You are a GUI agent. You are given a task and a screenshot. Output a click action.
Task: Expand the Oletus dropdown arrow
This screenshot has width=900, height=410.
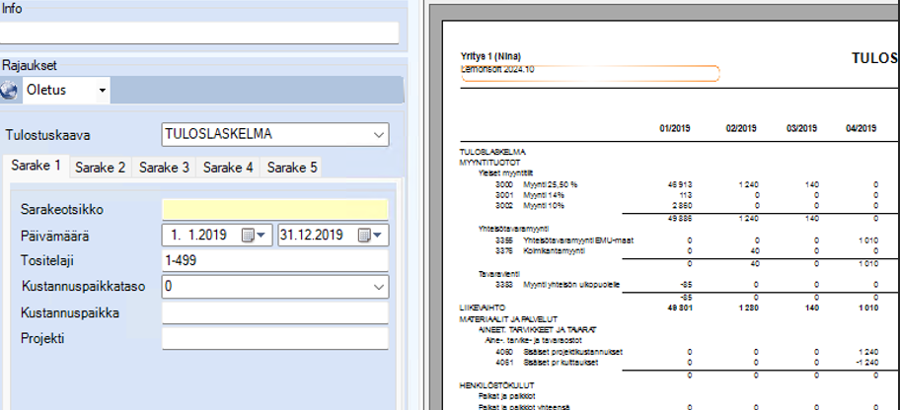102,91
